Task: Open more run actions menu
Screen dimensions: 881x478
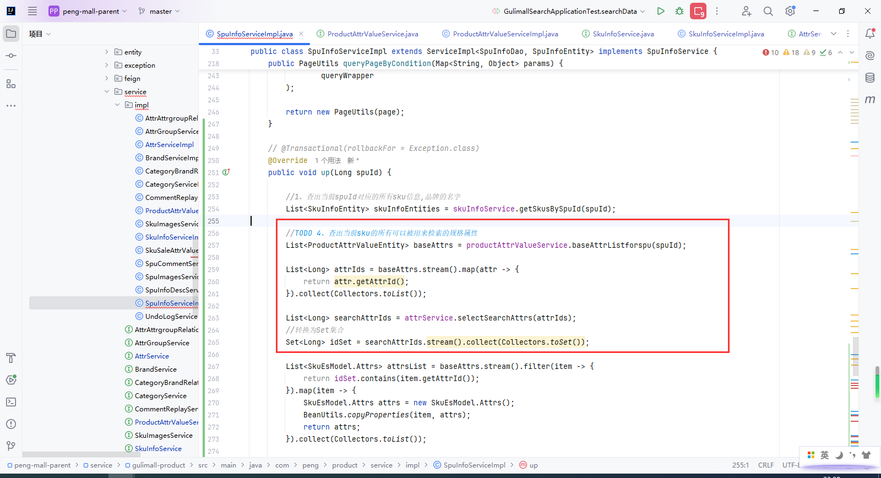Action: point(717,11)
